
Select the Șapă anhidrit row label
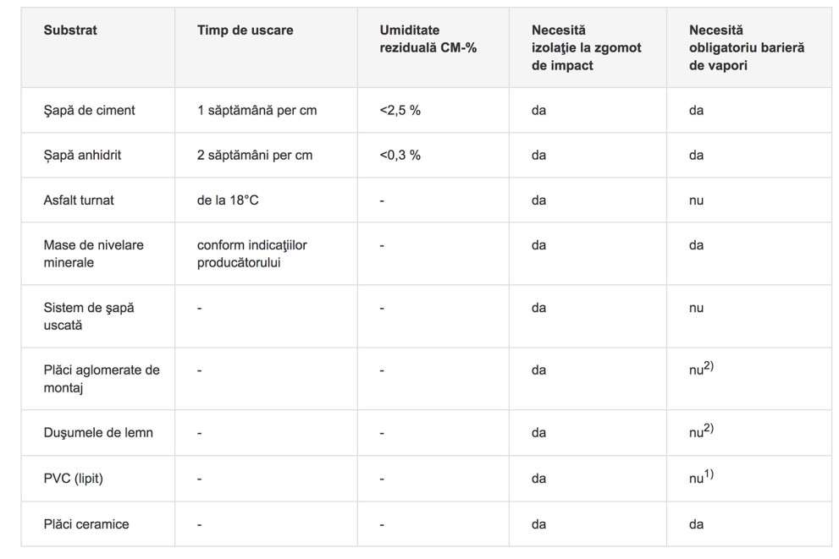82,156
